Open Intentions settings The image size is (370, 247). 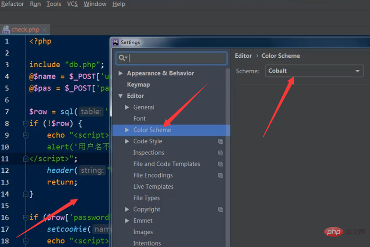(147, 243)
